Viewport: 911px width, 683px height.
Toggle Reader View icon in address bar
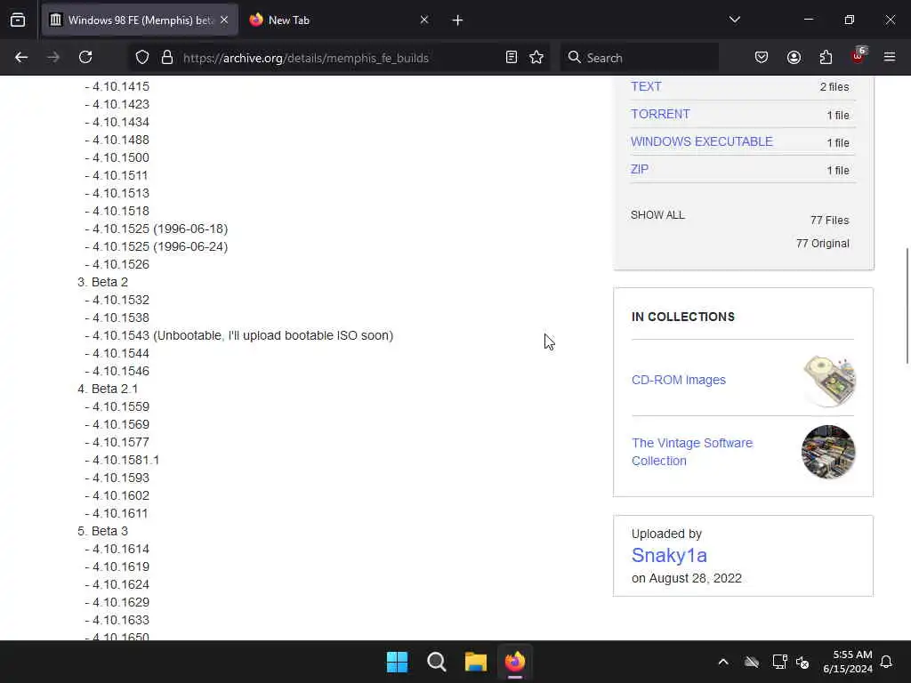coord(512,57)
